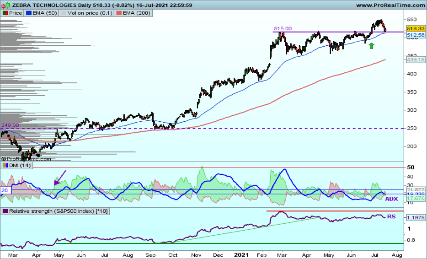Click the 1.1979 relative strength value tag
Screen dimensions: 427x259
[x=416, y=217]
